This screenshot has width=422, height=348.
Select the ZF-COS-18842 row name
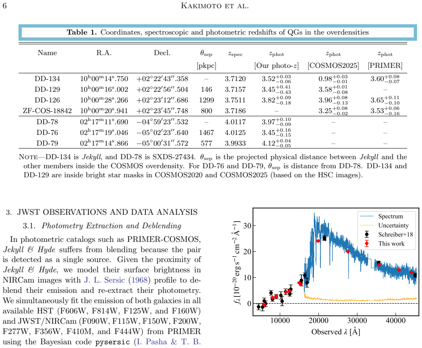pyautogui.click(x=47, y=111)
